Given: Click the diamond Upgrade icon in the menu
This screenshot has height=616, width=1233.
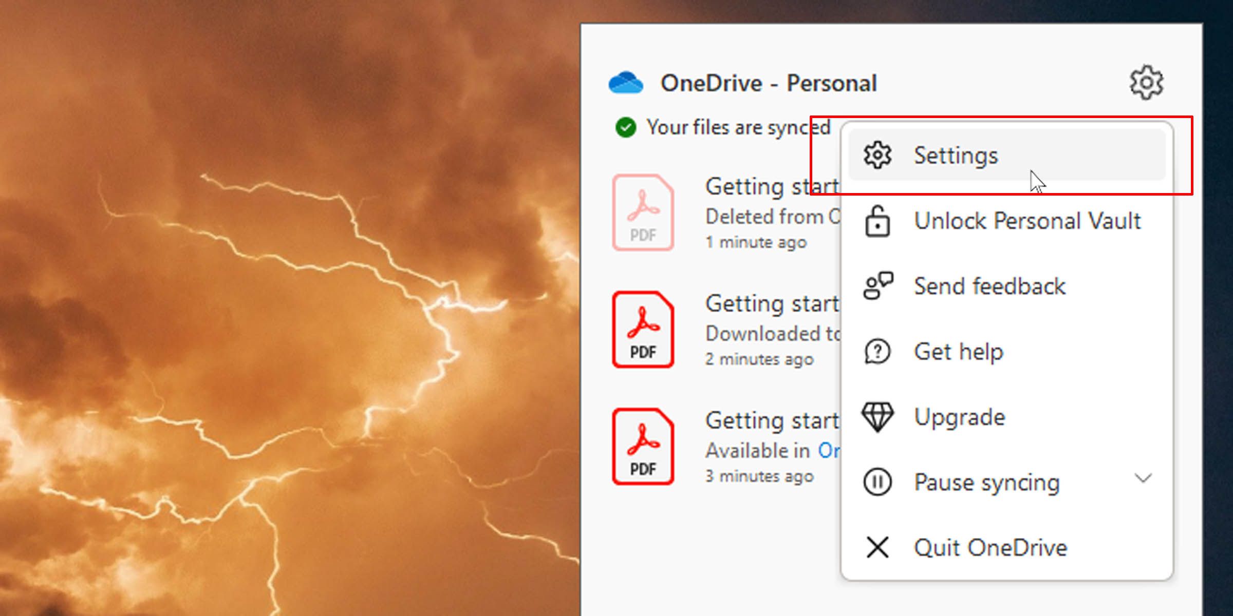Looking at the screenshot, I should (x=877, y=416).
